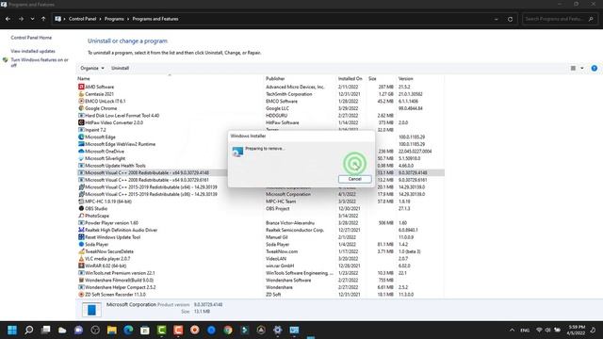Click the Search Programs and Features field
Screen dimensions: 603x339
pos(559,19)
